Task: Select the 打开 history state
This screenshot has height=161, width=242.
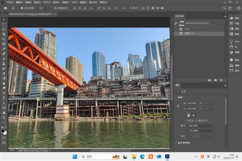Action: click(187, 29)
